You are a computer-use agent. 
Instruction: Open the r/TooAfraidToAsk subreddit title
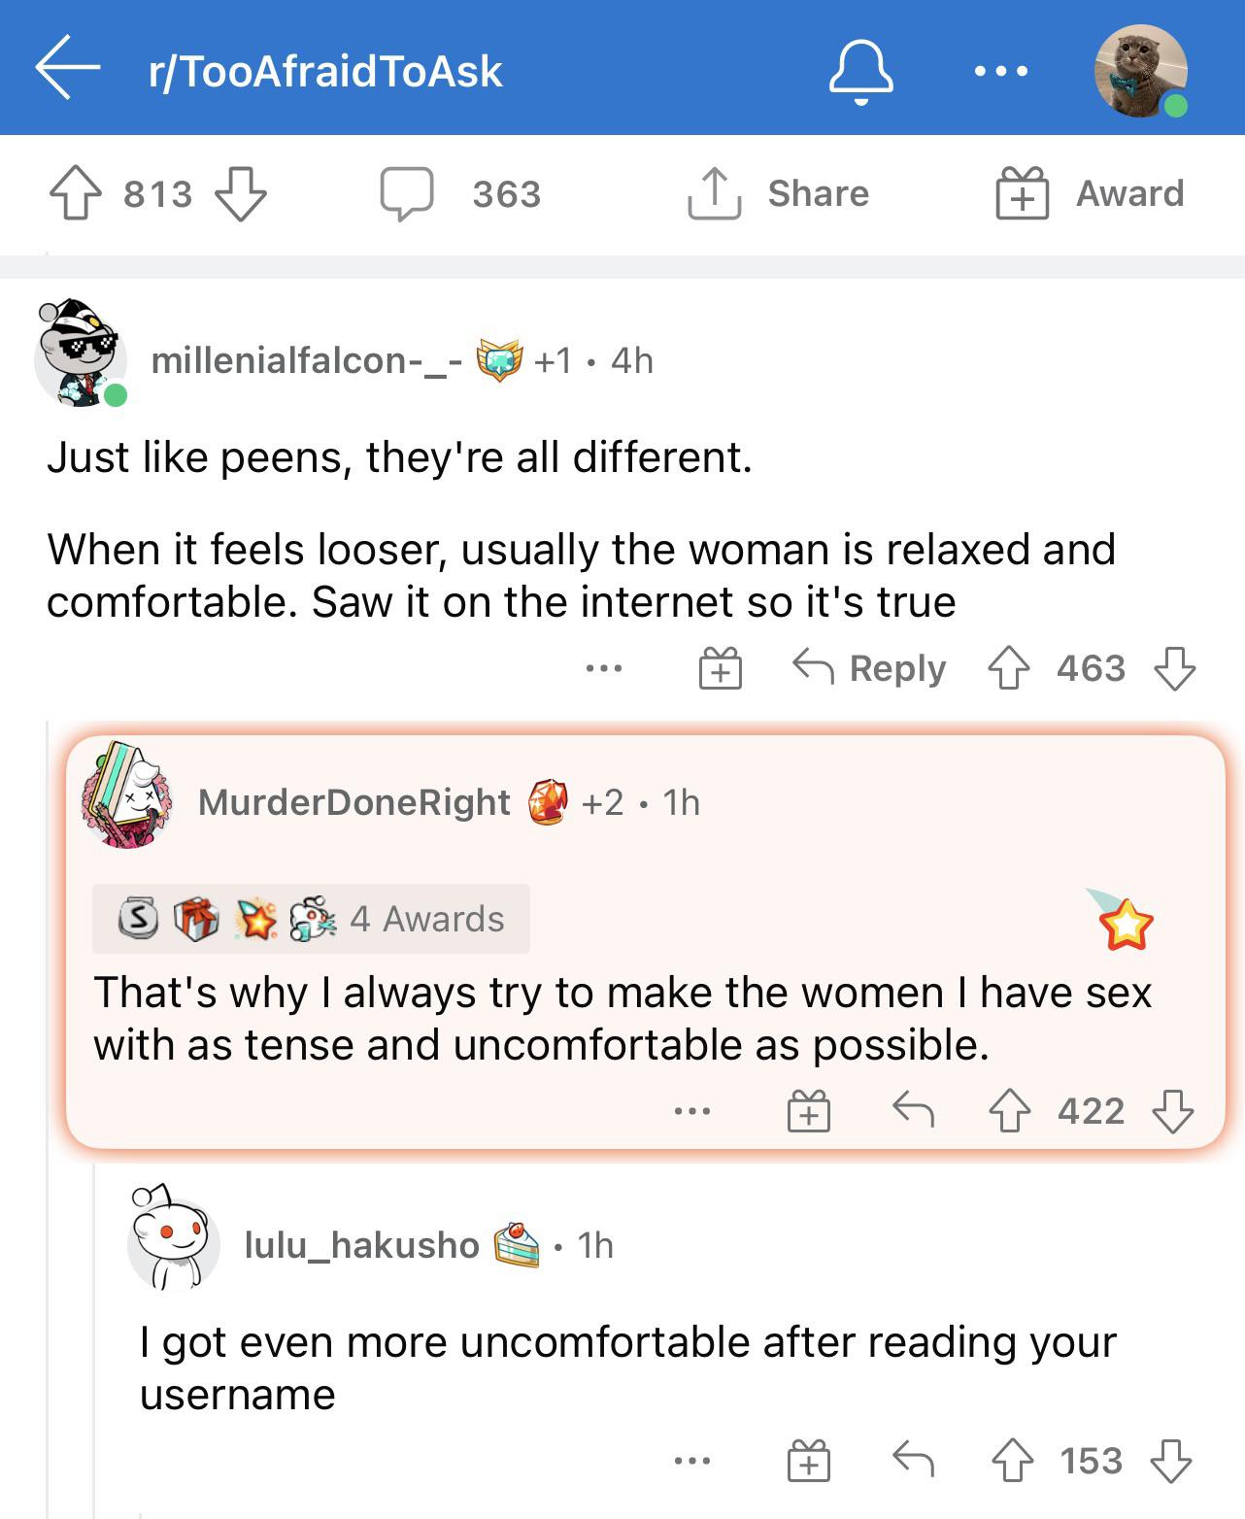(325, 70)
